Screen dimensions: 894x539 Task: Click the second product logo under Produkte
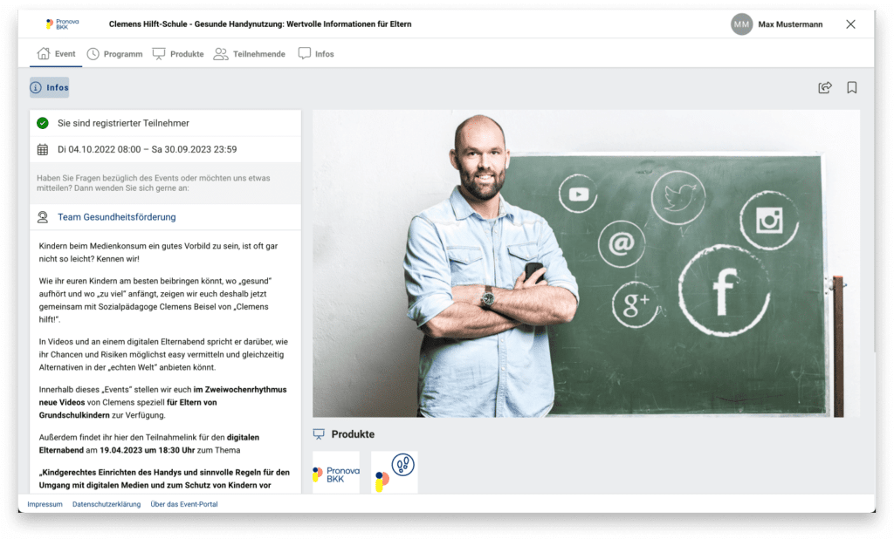point(394,472)
